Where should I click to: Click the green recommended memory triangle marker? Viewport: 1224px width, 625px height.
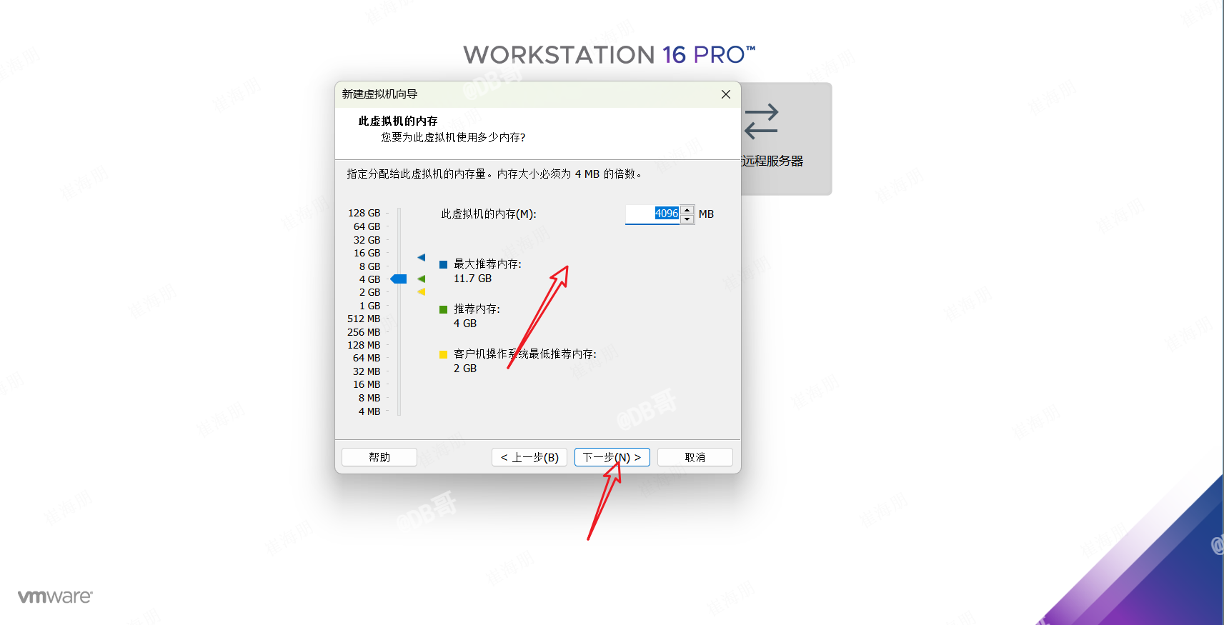click(422, 279)
